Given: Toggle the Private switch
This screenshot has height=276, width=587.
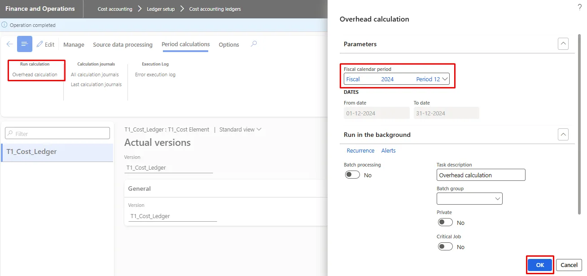Looking at the screenshot, I should [x=445, y=223].
